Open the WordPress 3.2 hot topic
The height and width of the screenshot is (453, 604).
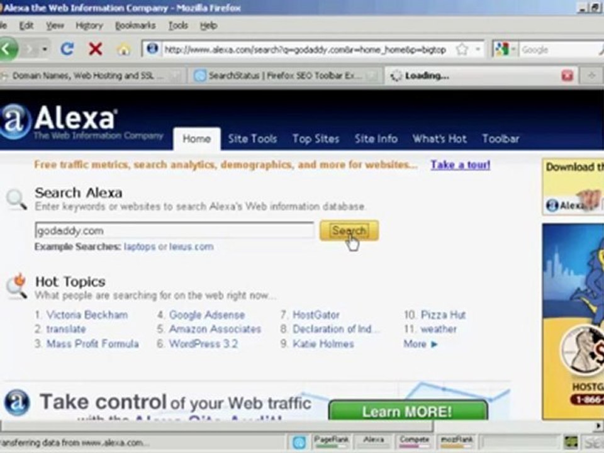(204, 344)
